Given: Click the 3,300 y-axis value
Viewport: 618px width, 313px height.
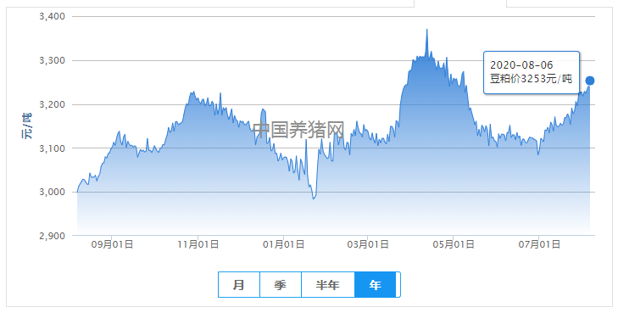Looking at the screenshot, I should (52, 61).
